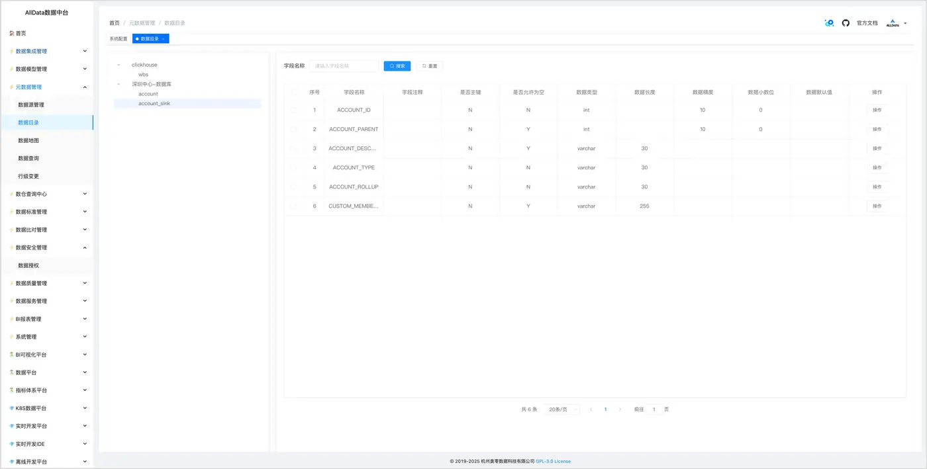927x469 pixels.
Task: Check the row checkbox for ACCOUNT_ID
Action: pyautogui.click(x=293, y=110)
